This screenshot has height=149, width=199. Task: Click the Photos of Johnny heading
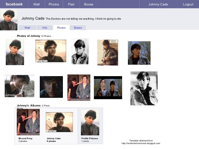pyautogui.click(x=28, y=36)
